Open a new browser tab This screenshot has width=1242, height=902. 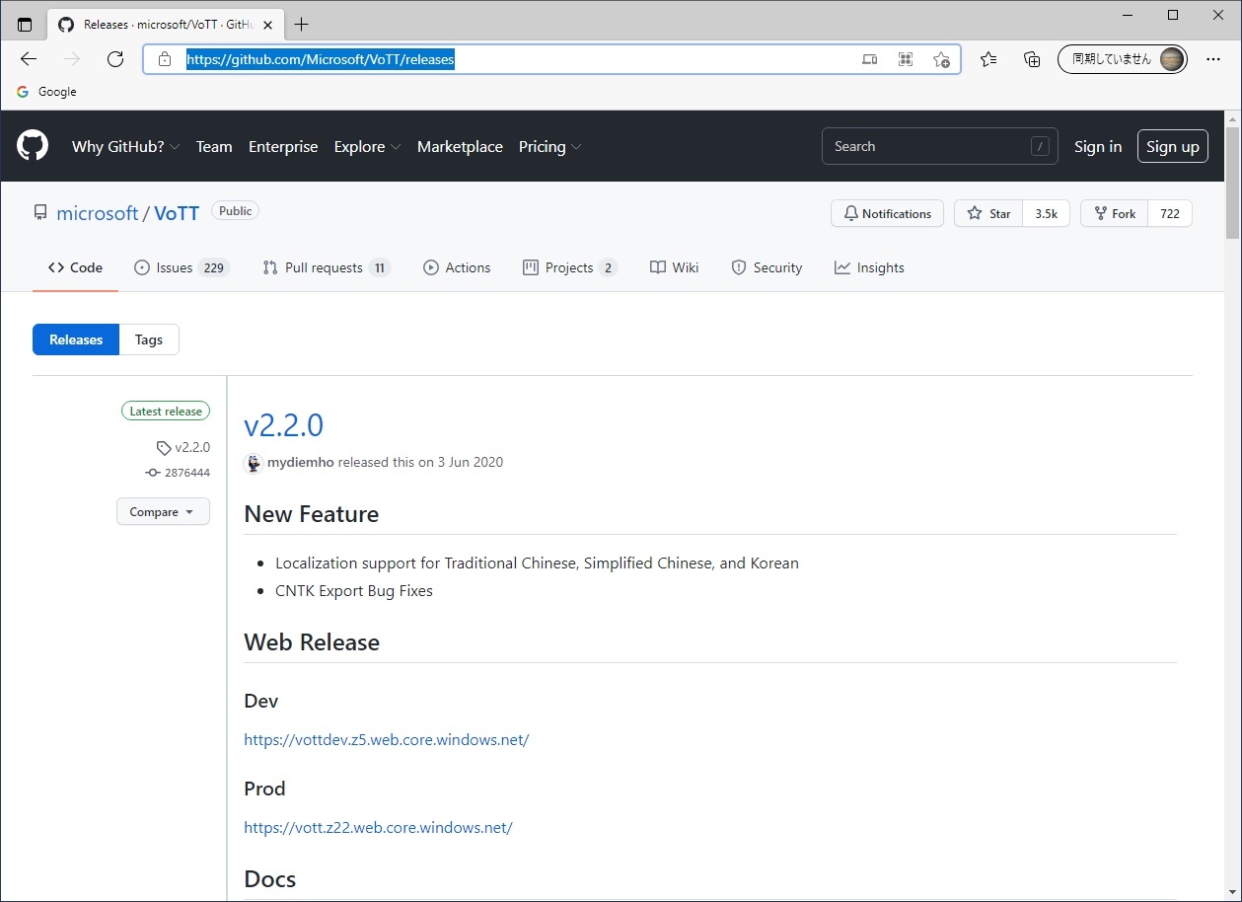[302, 25]
